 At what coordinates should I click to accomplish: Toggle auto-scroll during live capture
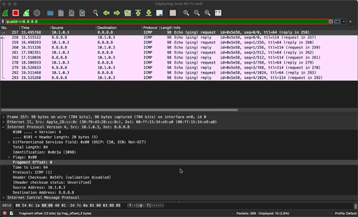pos(159,13)
